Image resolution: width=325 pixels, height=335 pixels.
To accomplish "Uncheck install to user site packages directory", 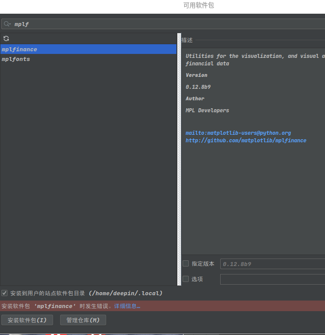I will (5, 293).
